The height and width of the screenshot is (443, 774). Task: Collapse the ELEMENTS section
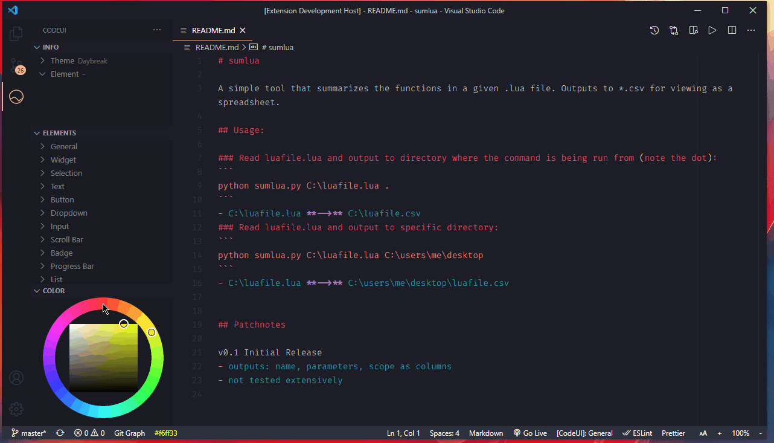(x=101, y=133)
